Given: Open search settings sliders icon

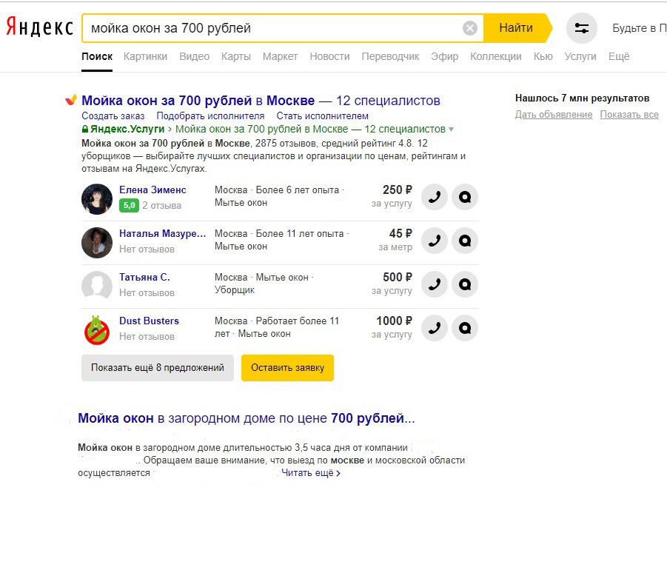Looking at the screenshot, I should 582,28.
